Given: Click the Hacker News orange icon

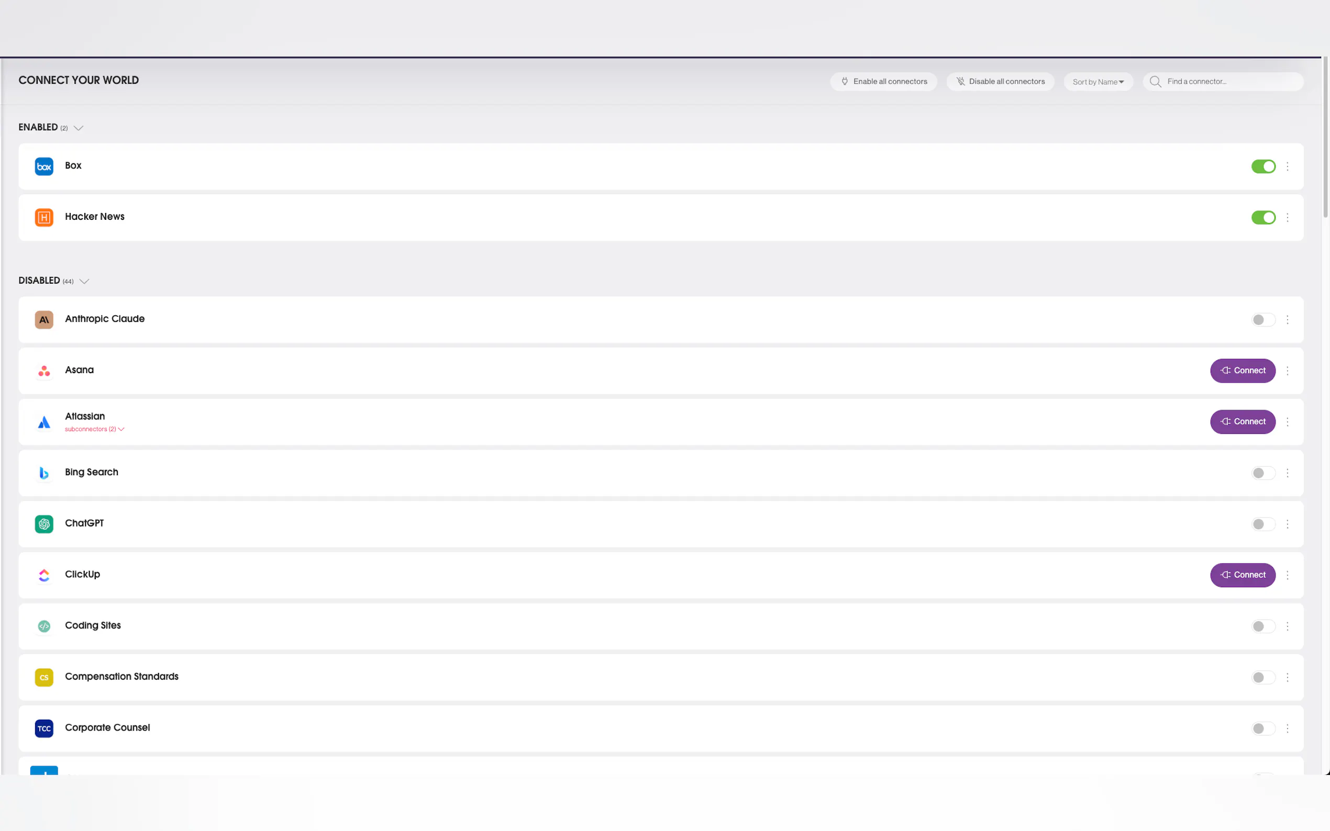Looking at the screenshot, I should (44, 218).
